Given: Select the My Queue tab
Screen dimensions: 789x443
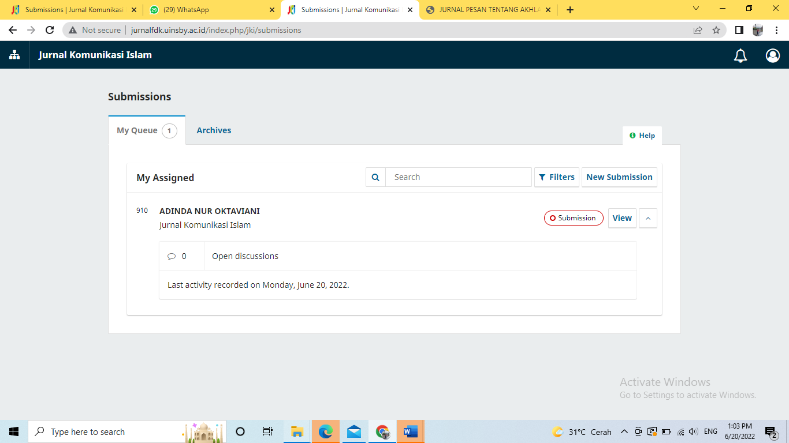Looking at the screenshot, I should [146, 130].
